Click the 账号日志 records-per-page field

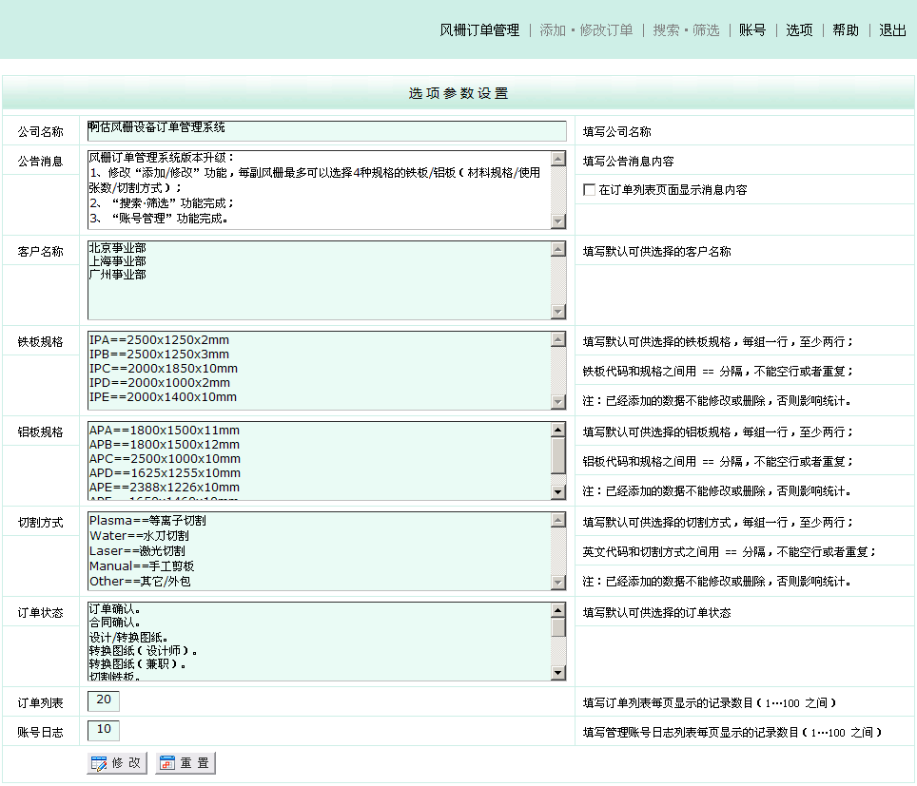[104, 731]
